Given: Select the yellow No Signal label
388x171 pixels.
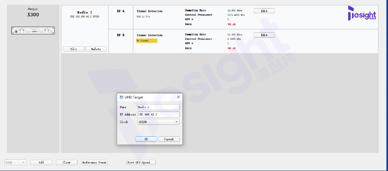Looking at the screenshot, I should tap(147, 41).
